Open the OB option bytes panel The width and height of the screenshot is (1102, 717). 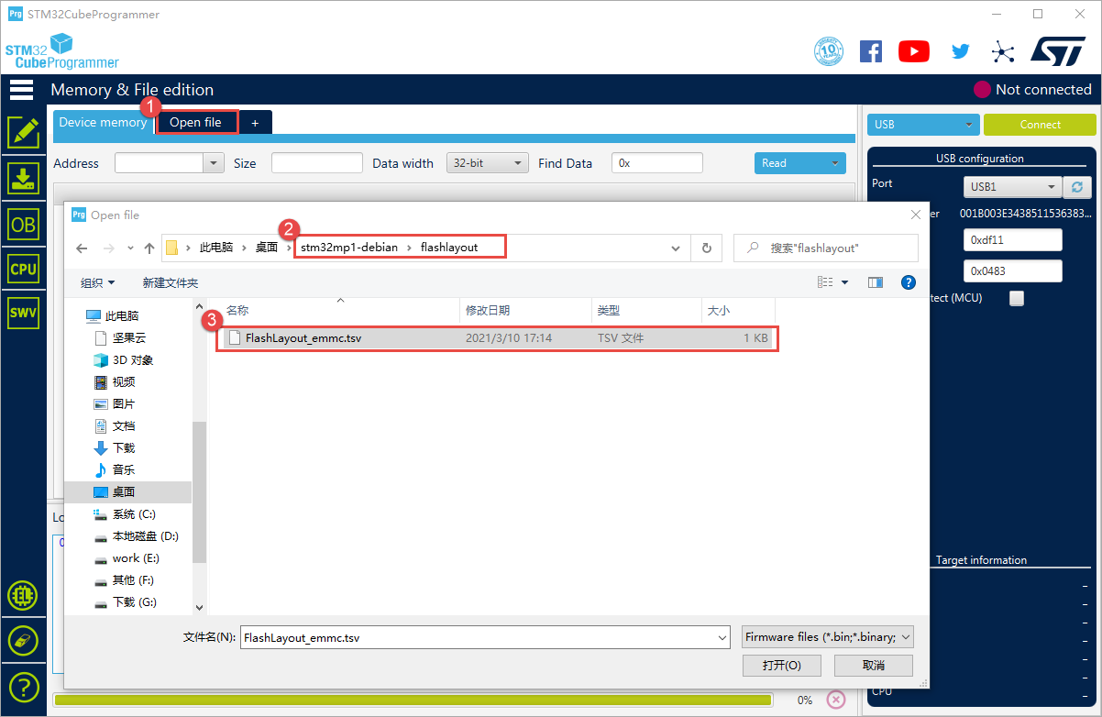click(x=23, y=224)
